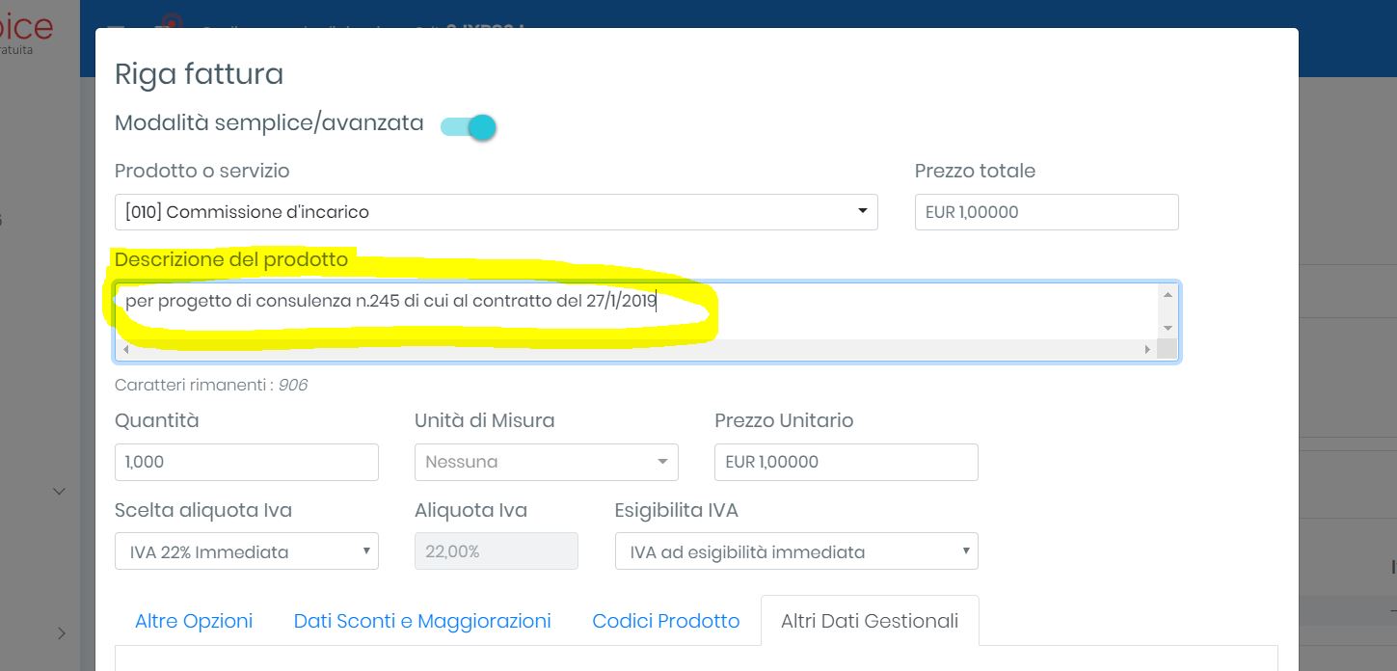Click the description horizontal scroll right arrow
The image size is (1397, 671).
tap(1147, 349)
